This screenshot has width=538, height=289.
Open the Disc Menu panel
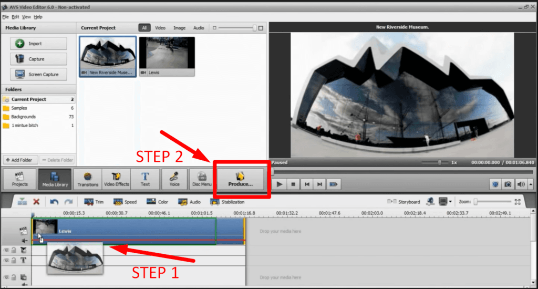pos(202,179)
